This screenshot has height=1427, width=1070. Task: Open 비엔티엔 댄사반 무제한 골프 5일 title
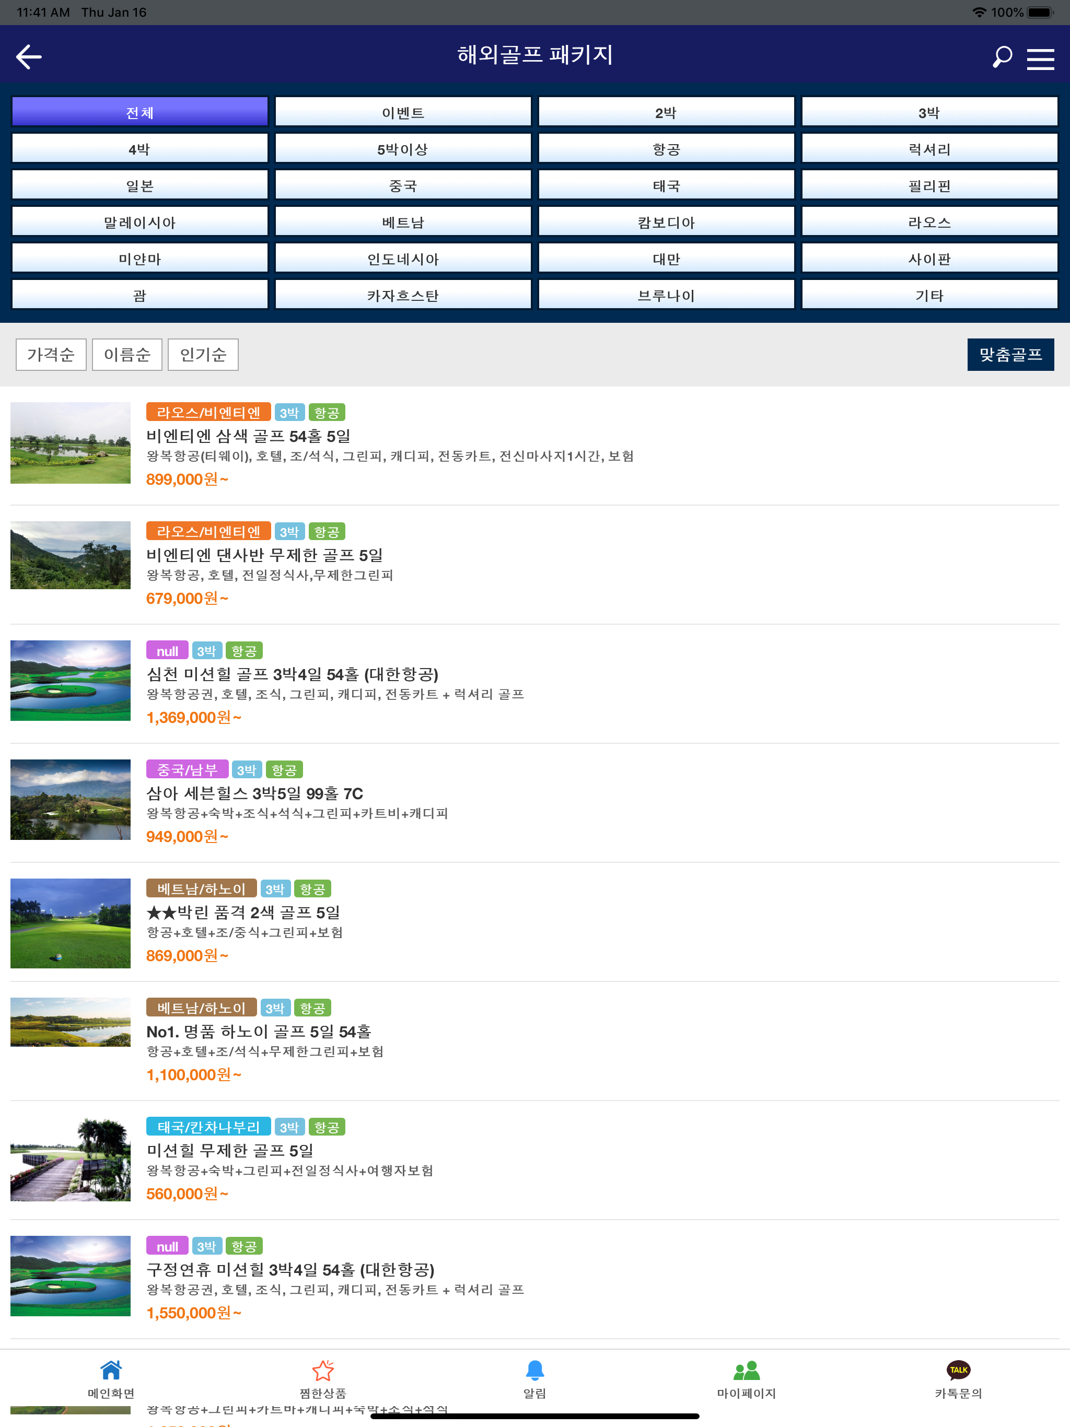(264, 555)
